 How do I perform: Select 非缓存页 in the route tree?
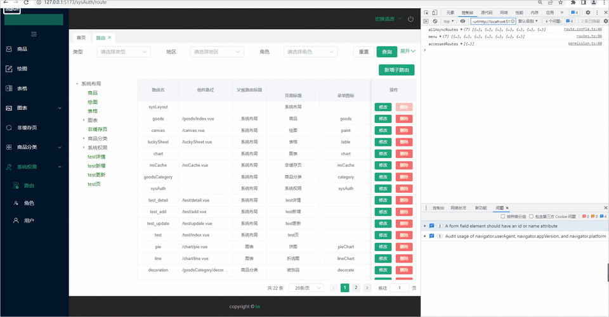[98, 129]
